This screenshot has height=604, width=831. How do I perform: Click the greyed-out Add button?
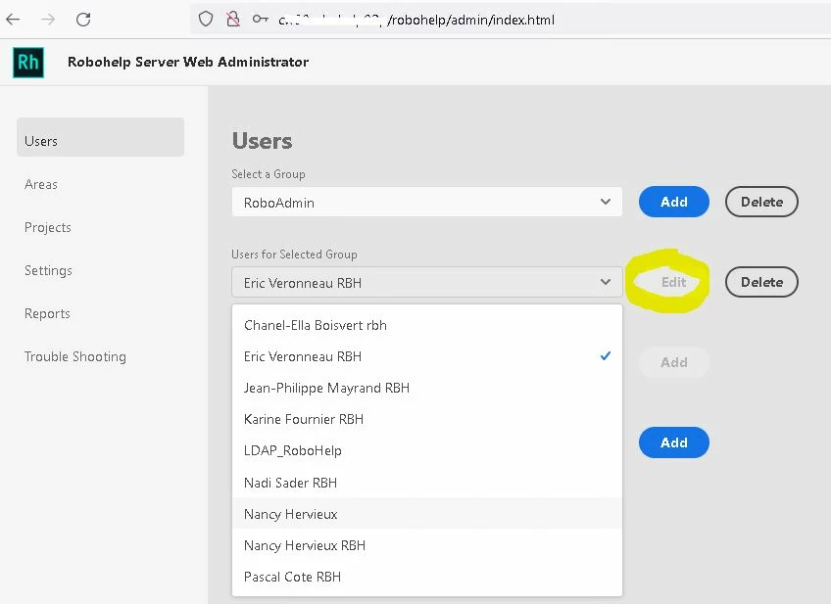click(x=674, y=362)
